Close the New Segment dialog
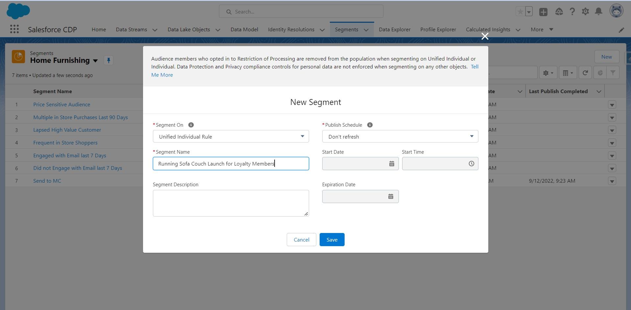 (x=485, y=36)
